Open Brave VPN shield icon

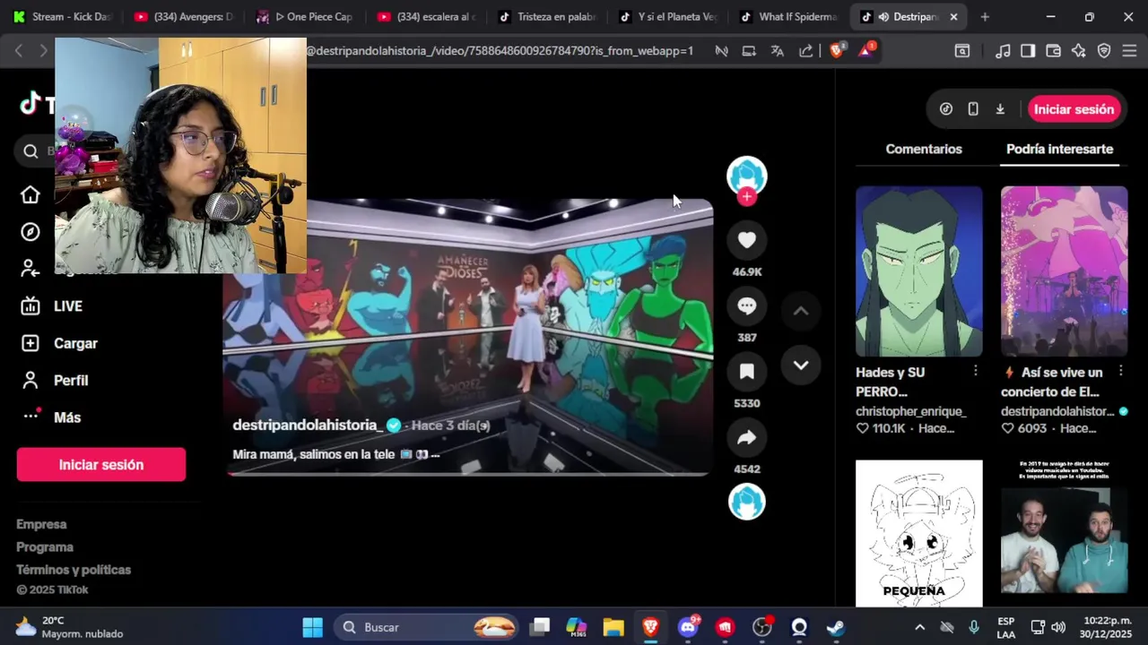coord(1104,51)
